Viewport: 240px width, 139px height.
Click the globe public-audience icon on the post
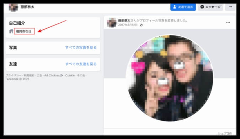point(141,25)
